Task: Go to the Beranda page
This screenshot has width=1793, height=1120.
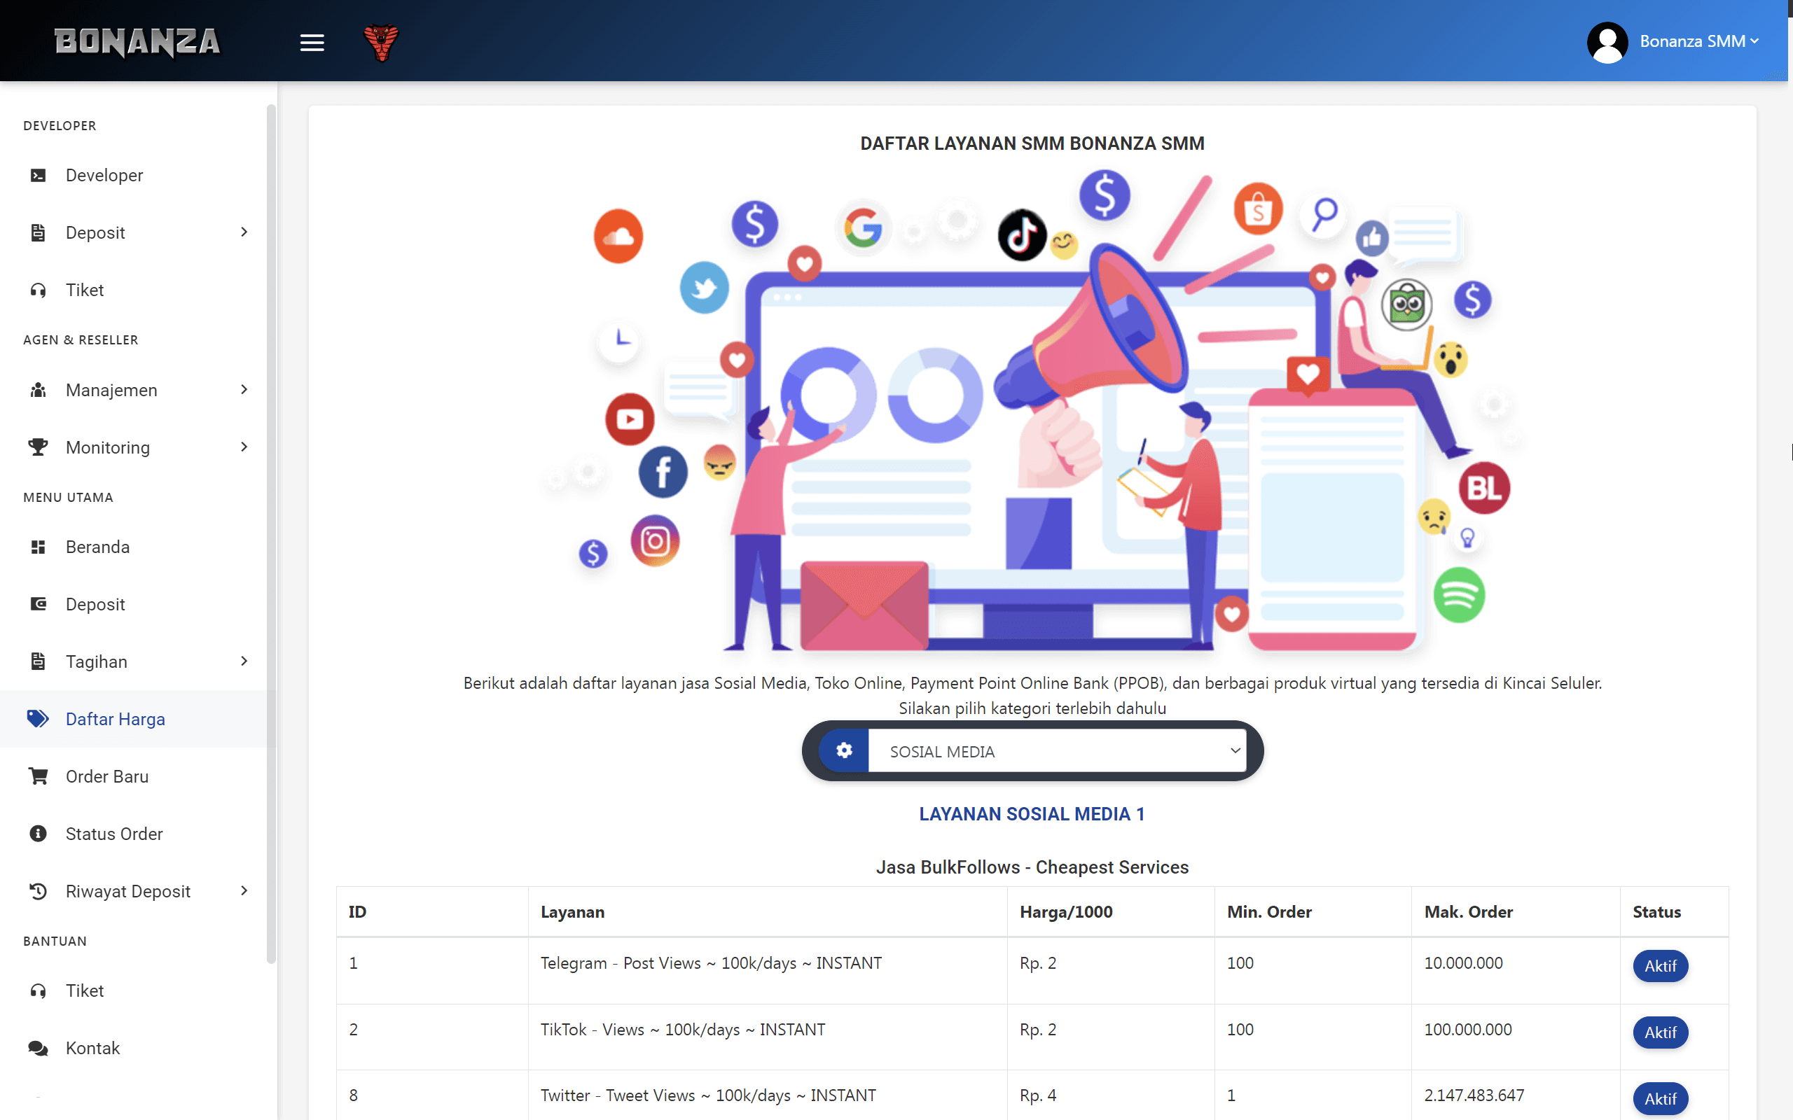Action: [98, 547]
